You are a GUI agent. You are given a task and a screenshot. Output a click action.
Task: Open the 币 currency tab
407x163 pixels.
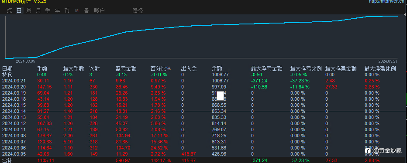click(x=67, y=10)
